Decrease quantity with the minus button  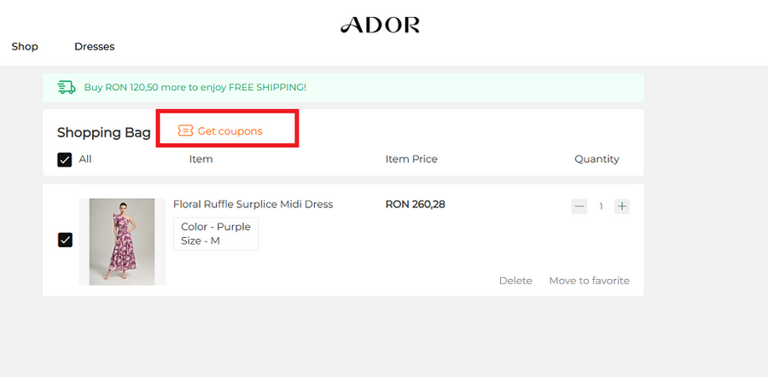pyautogui.click(x=579, y=206)
